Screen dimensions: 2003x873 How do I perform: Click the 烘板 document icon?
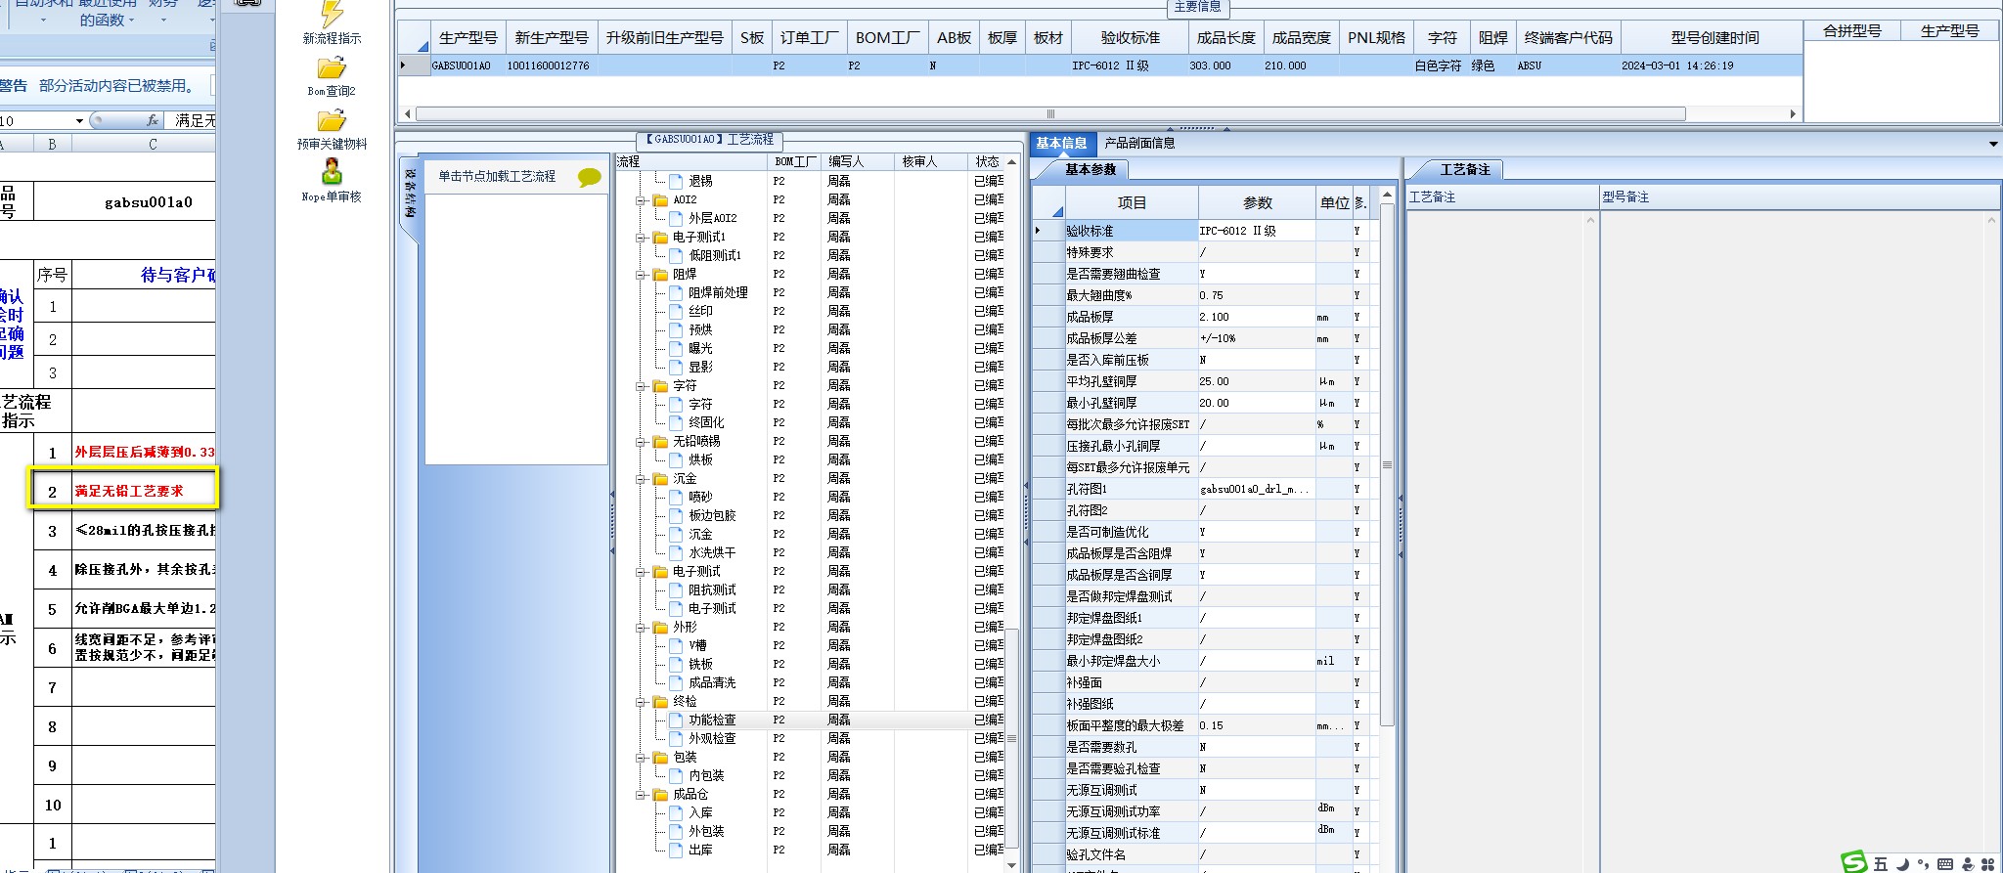677,459
